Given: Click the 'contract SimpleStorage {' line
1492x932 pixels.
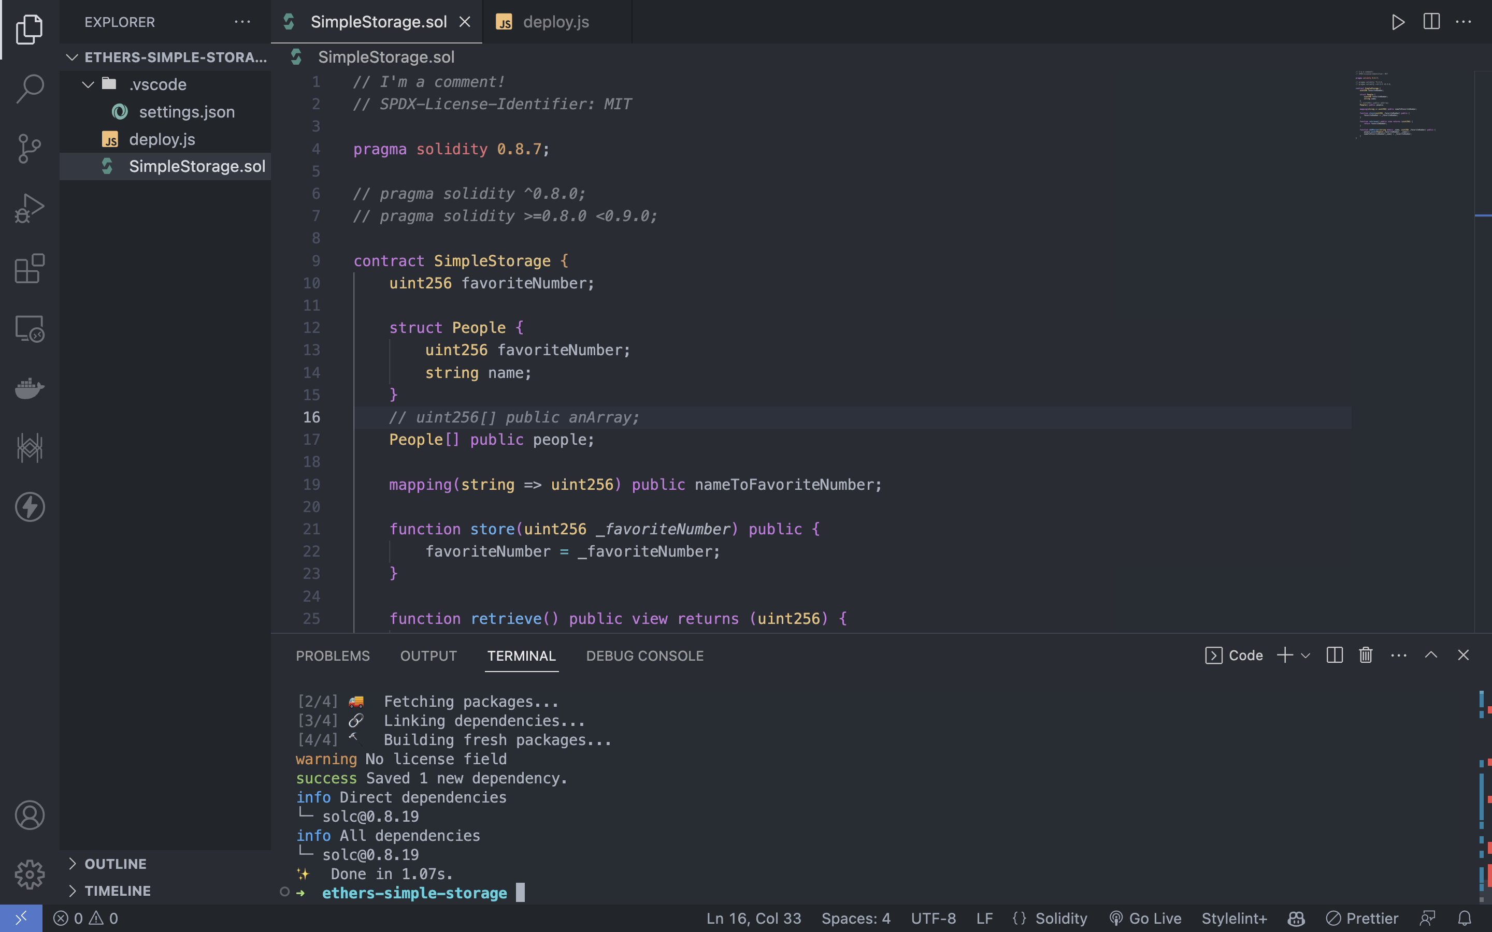Looking at the screenshot, I should [461, 261].
